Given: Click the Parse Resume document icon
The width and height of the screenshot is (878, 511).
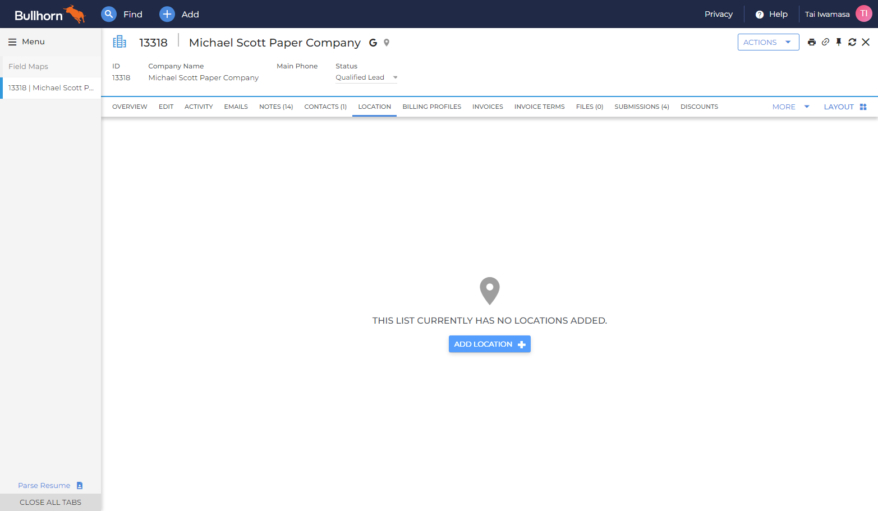Looking at the screenshot, I should click(x=80, y=486).
